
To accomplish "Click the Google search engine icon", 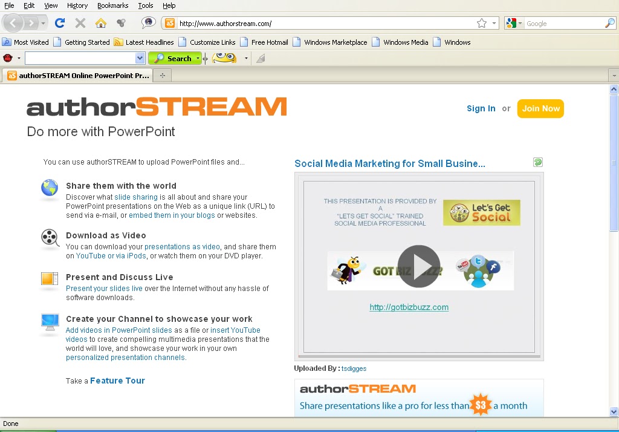I will point(511,24).
